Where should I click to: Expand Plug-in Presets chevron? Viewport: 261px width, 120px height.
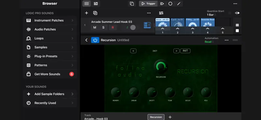72,56
